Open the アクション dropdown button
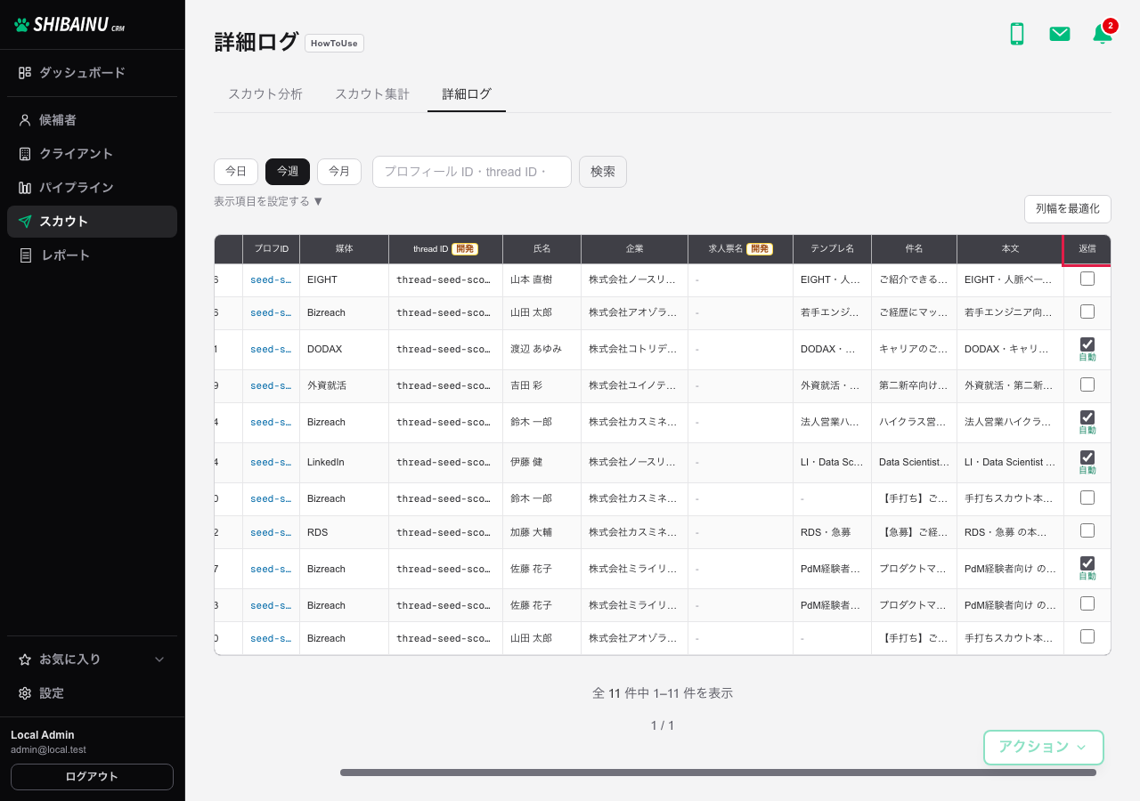Viewport: 1140px width, 801px height. coord(1044,748)
